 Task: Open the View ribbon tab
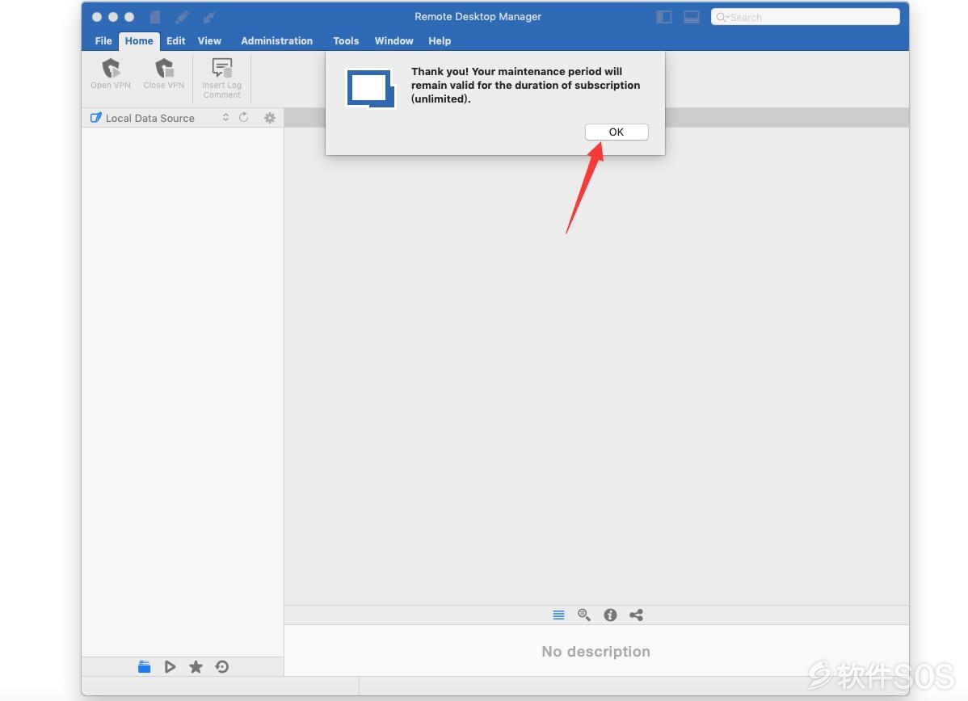point(209,40)
